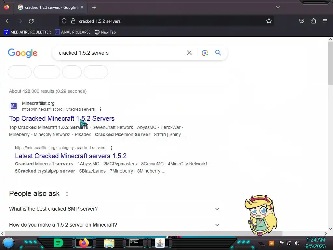Screen dimensions: 333x250
Task: Open a new browser tab
Action: pos(94,7)
